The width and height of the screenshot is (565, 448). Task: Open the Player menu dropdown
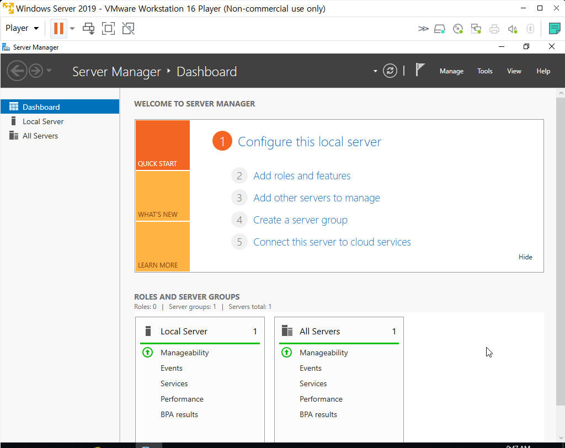(x=22, y=28)
